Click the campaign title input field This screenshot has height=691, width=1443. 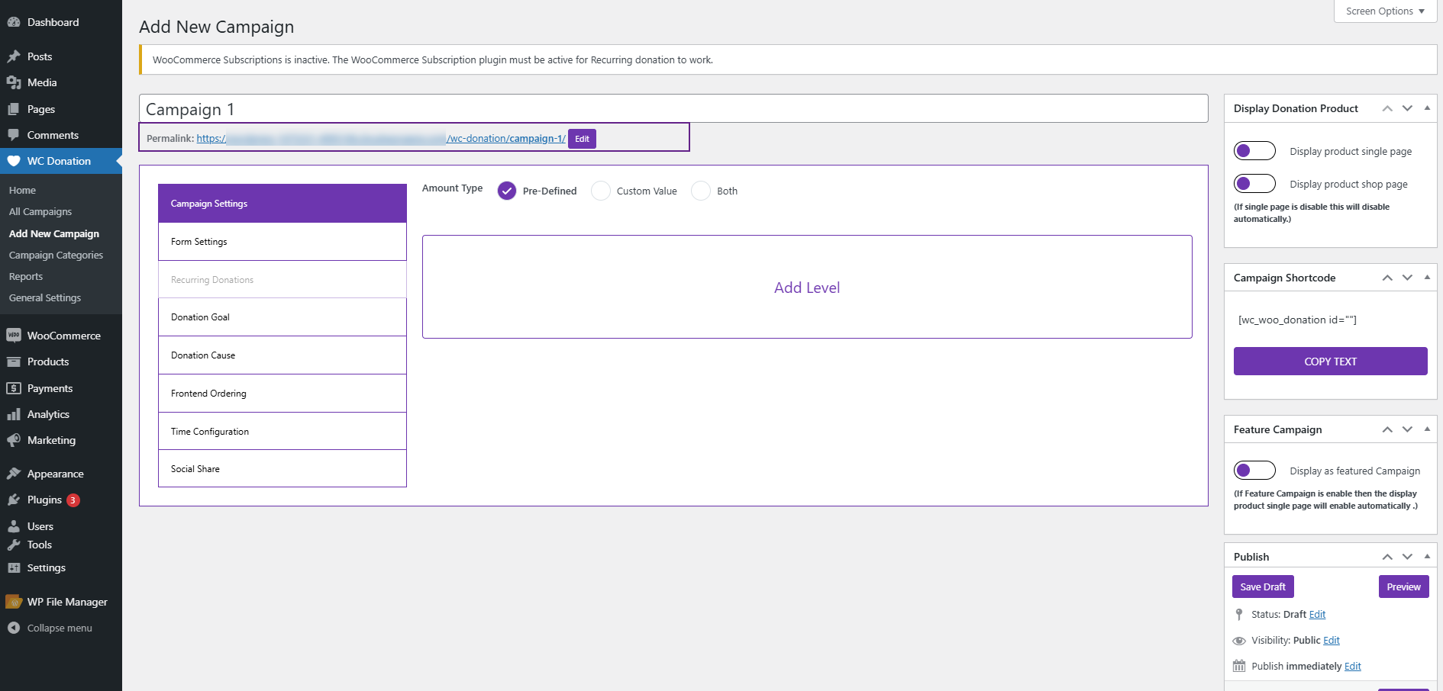coord(673,109)
